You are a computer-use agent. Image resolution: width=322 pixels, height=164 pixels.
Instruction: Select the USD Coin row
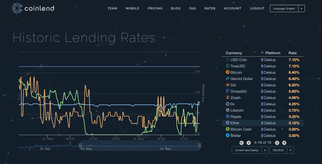(x=263, y=60)
